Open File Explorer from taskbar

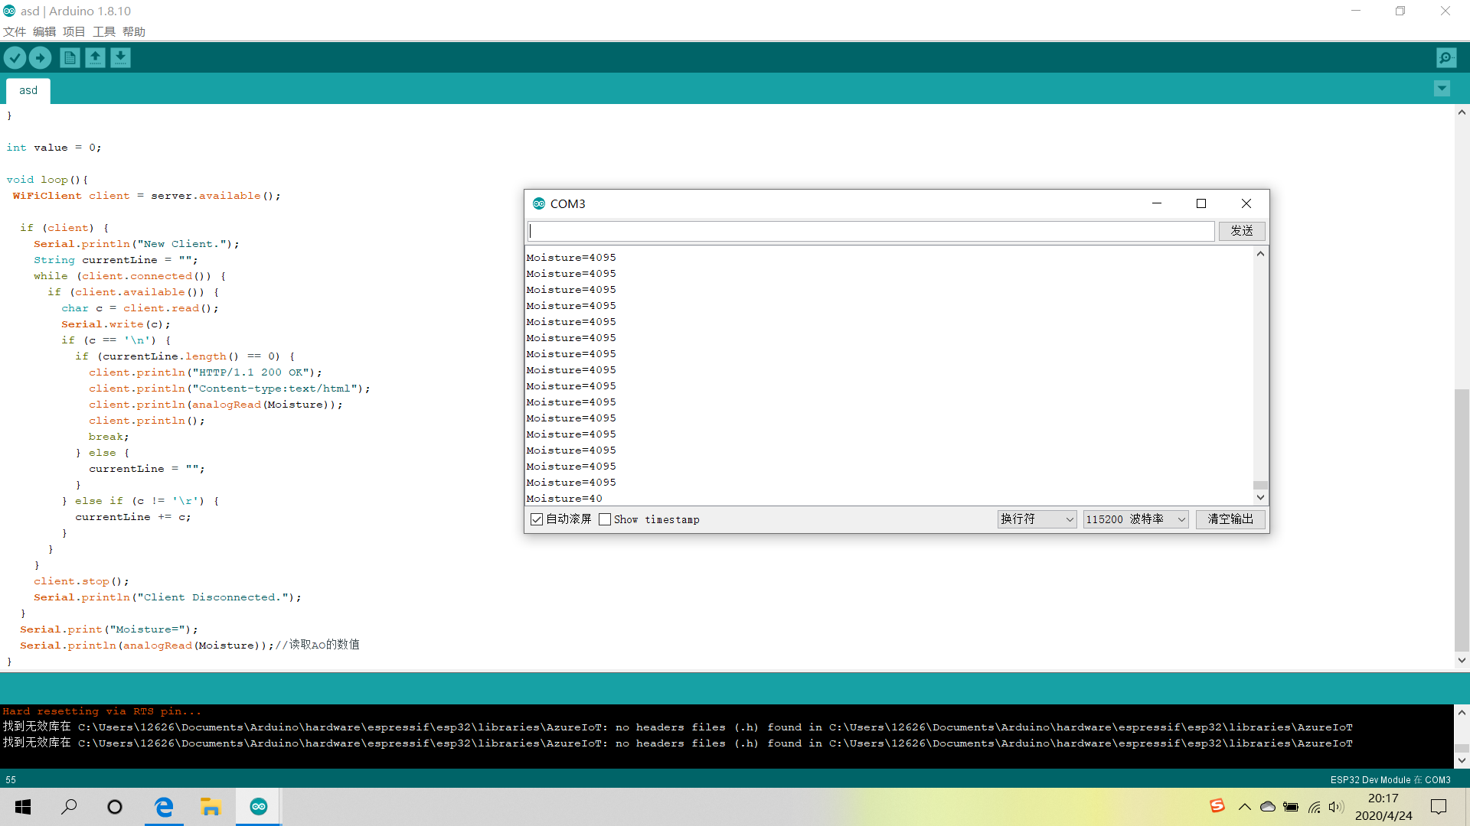[x=211, y=807]
